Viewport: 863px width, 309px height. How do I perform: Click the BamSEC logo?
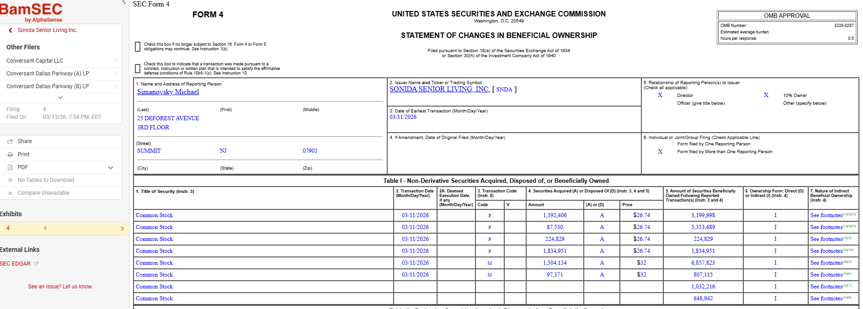pos(31,12)
